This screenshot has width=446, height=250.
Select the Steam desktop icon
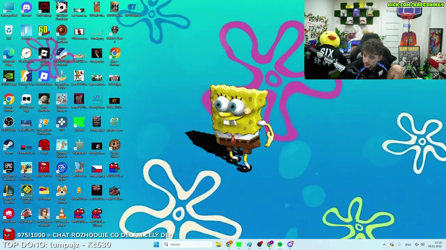(9, 147)
